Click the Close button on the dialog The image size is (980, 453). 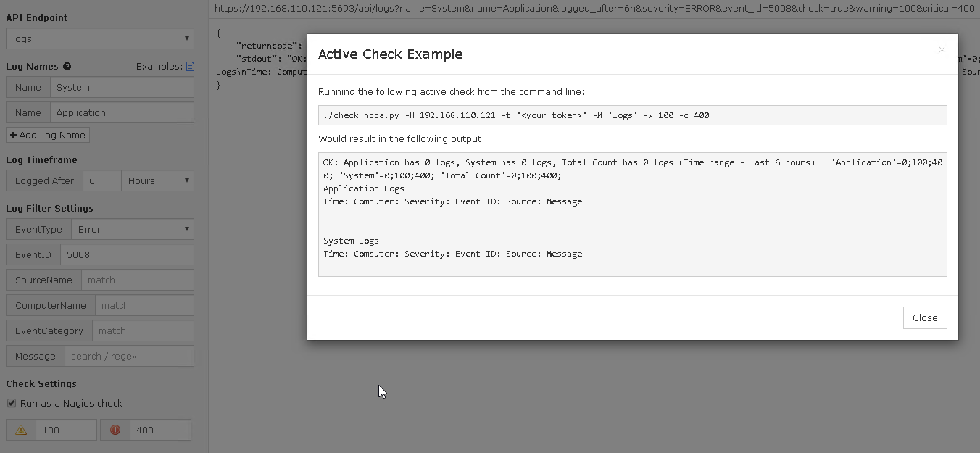tap(924, 317)
